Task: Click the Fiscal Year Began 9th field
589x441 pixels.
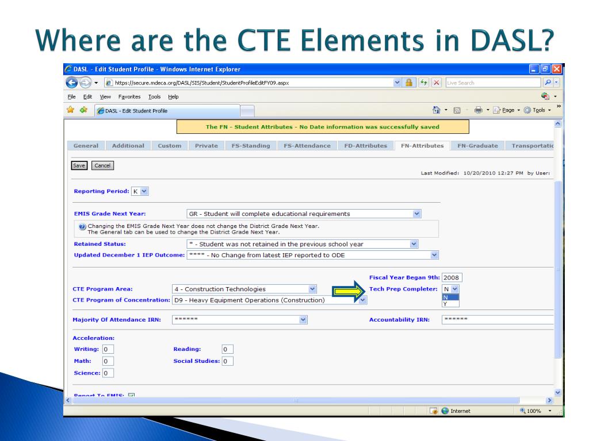Action: coord(452,277)
